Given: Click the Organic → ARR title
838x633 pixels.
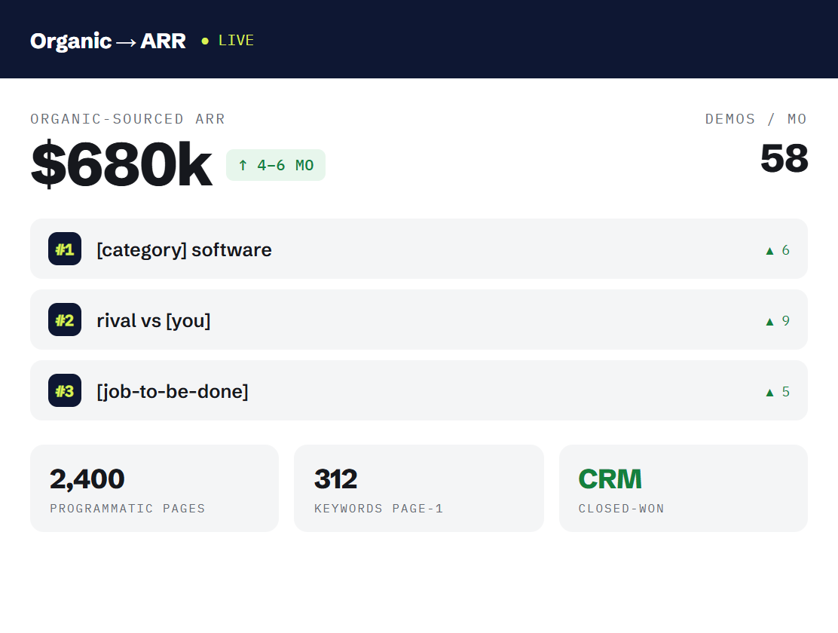Looking at the screenshot, I should 108,41.
